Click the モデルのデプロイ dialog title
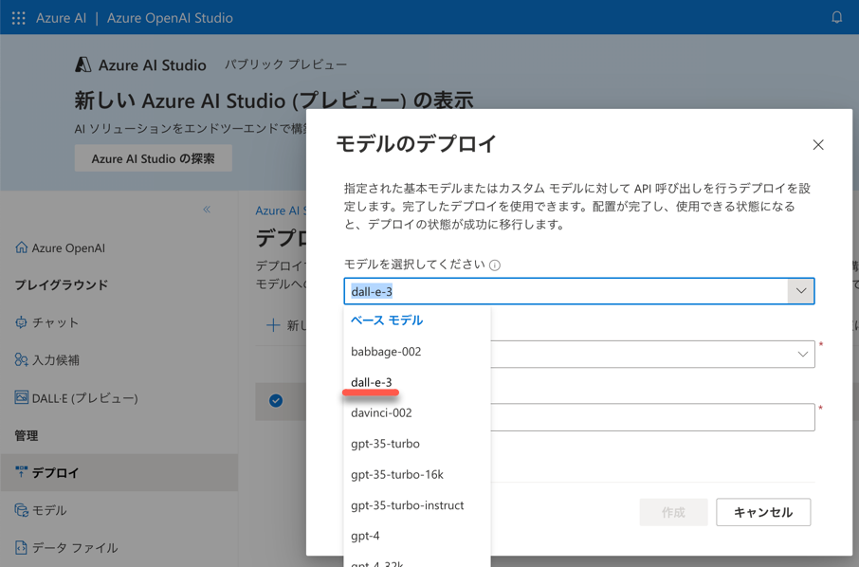The image size is (859, 567). point(416,143)
